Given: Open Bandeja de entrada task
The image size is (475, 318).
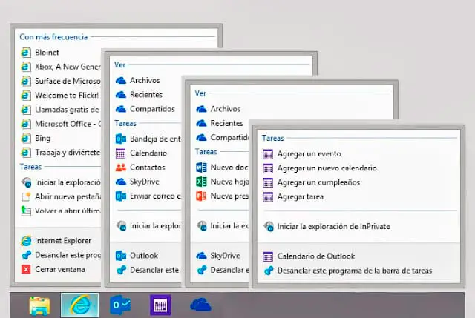Looking at the screenshot, I should 148,139.
